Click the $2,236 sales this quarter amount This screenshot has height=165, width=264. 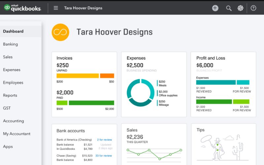(x=135, y=137)
